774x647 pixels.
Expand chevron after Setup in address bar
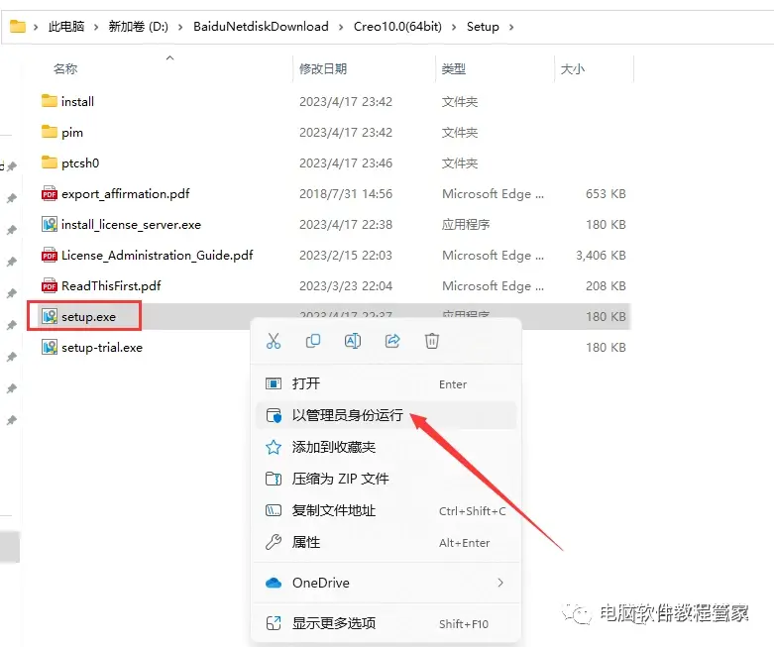(511, 27)
